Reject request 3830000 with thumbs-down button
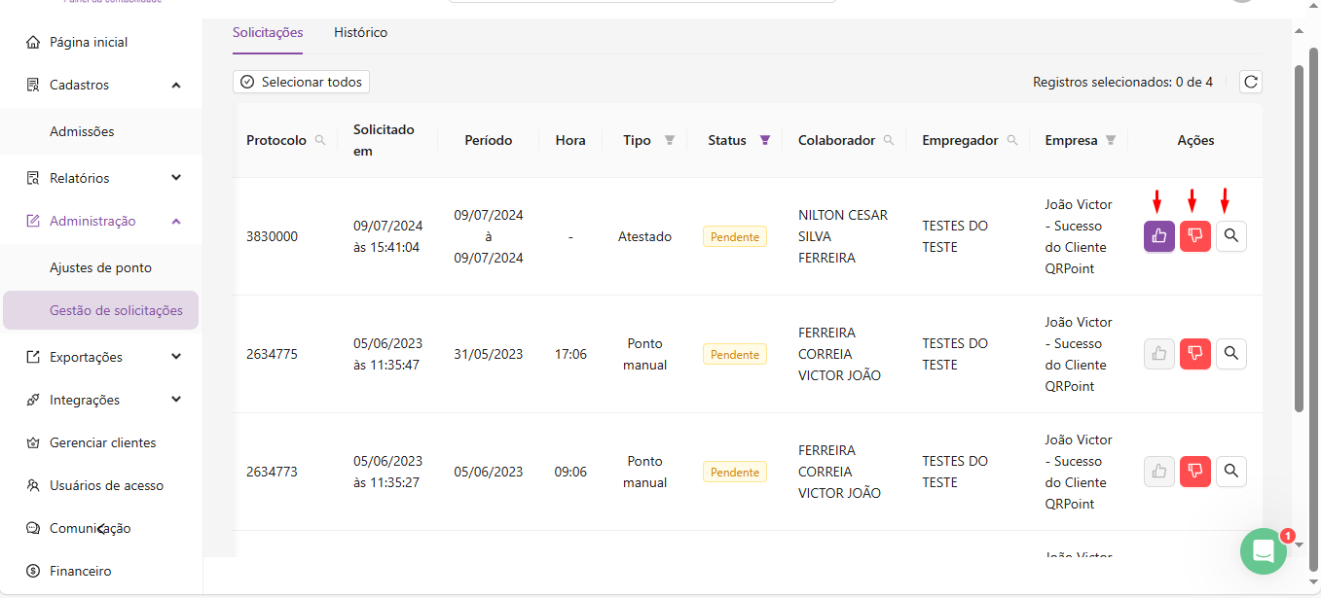Image resolution: width=1321 pixels, height=598 pixels. point(1194,236)
